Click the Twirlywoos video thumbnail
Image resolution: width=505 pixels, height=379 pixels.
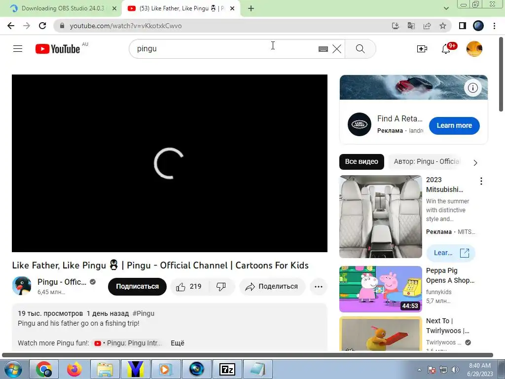tap(380, 334)
